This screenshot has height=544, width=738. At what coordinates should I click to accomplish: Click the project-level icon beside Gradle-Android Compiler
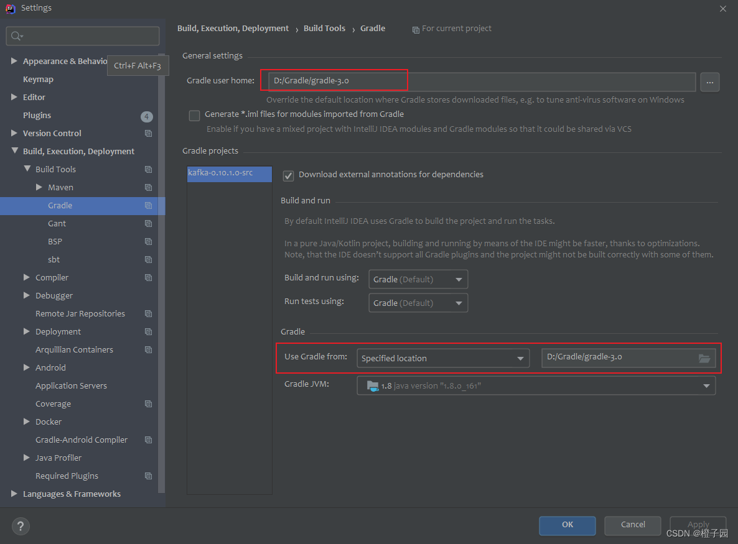(148, 440)
